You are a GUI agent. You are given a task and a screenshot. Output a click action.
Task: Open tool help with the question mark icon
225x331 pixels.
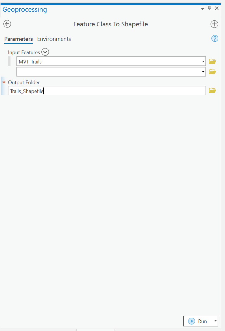(215, 39)
